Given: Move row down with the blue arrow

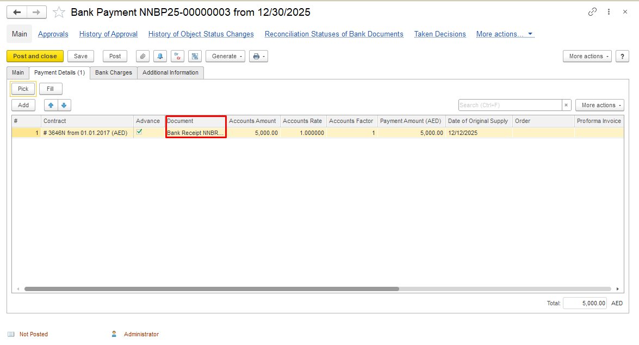Looking at the screenshot, I should (64, 105).
